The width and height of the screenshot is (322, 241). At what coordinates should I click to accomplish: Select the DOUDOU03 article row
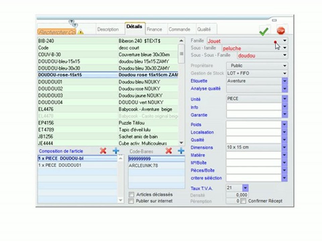coord(108,95)
